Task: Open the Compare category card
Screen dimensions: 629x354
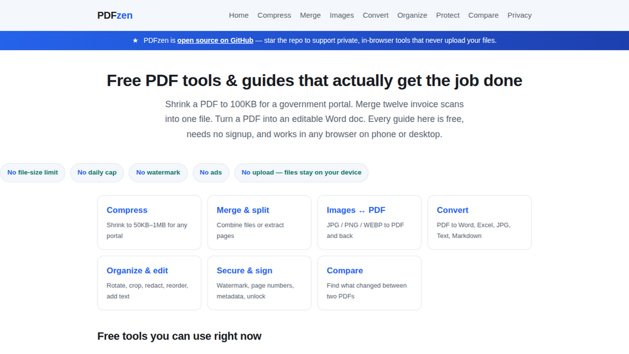Action: click(x=370, y=283)
